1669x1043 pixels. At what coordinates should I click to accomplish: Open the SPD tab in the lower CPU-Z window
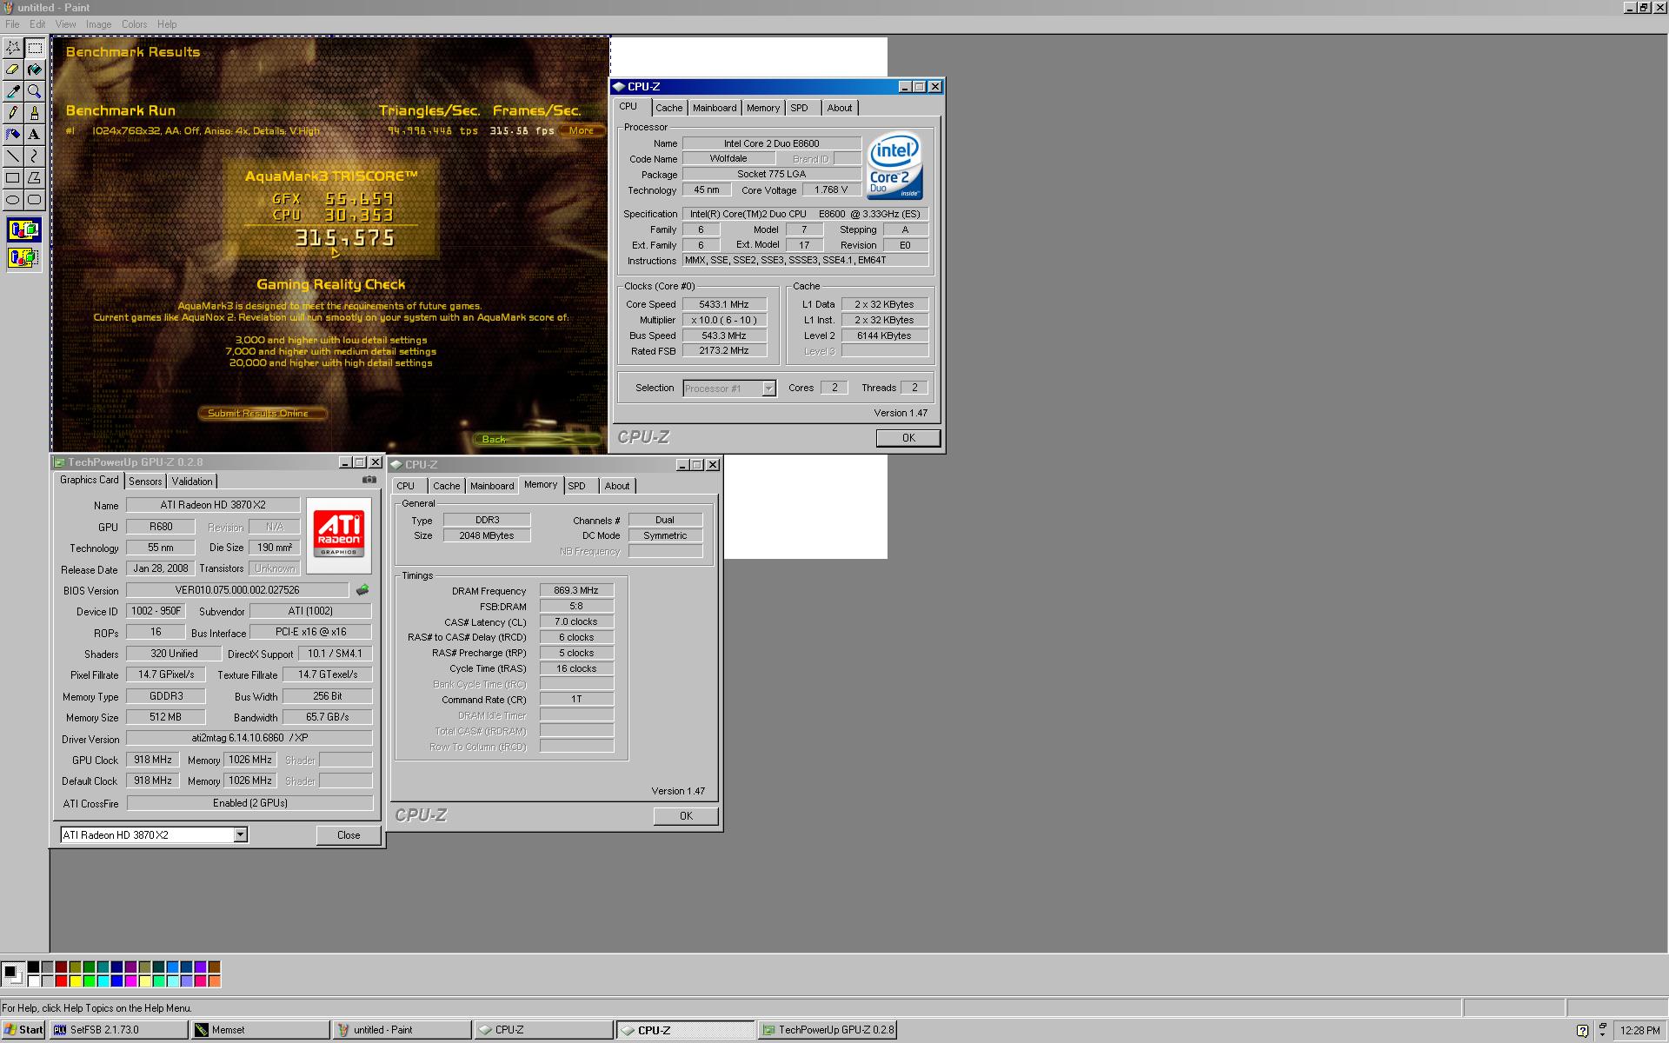coord(576,486)
